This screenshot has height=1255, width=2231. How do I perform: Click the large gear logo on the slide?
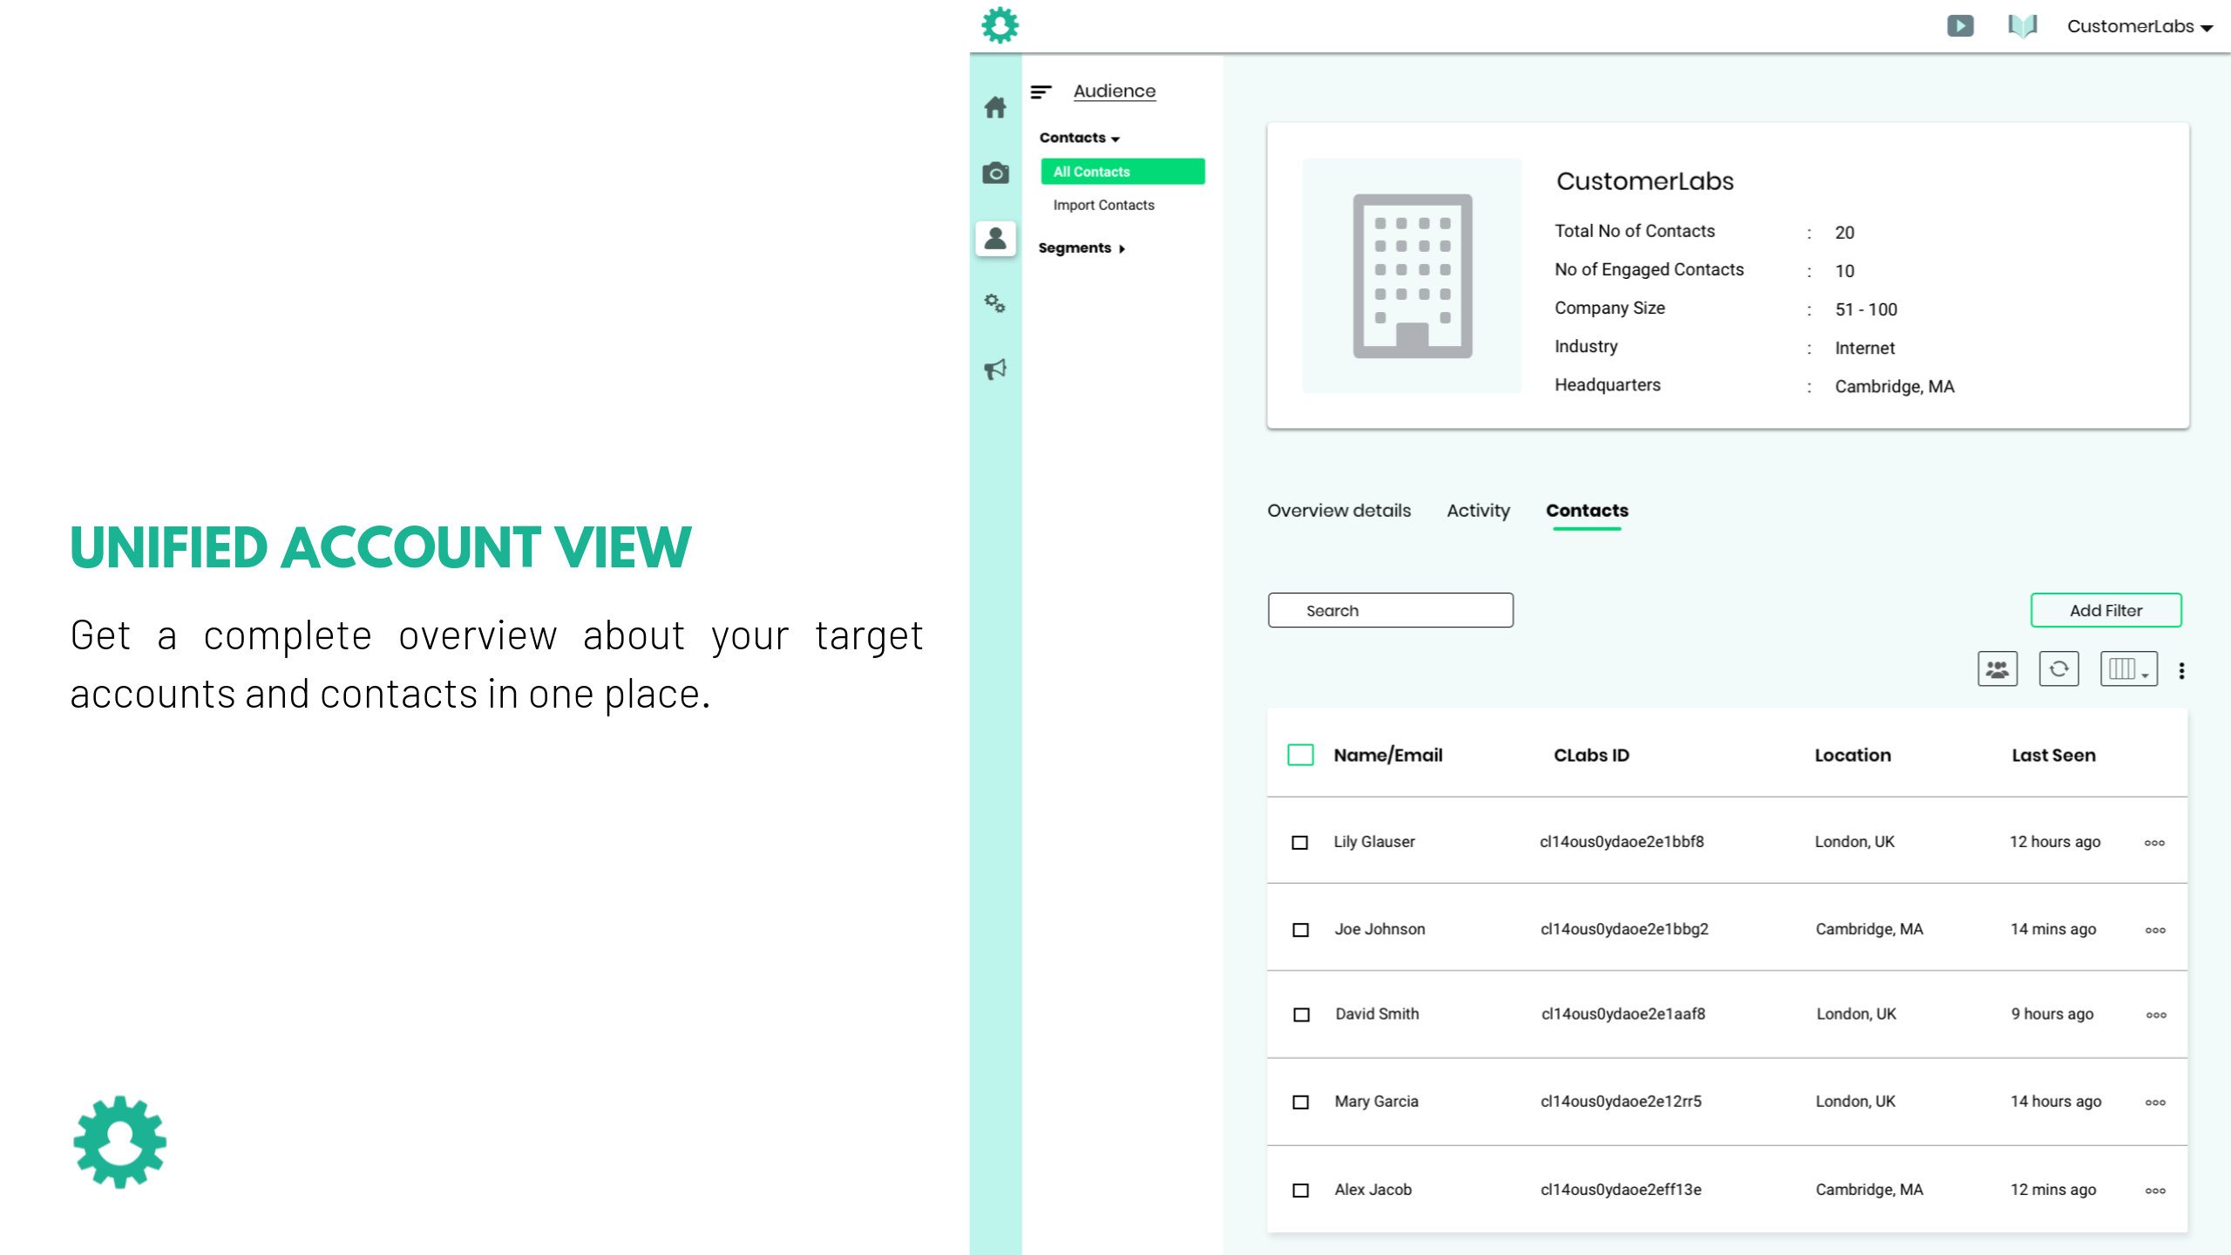[x=120, y=1142]
